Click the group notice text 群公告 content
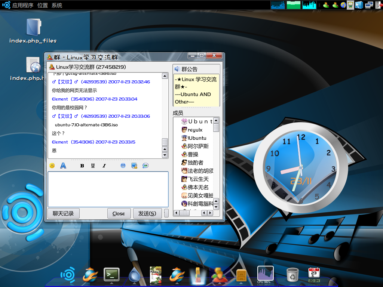The width and height of the screenshot is (383, 287). coord(196,90)
